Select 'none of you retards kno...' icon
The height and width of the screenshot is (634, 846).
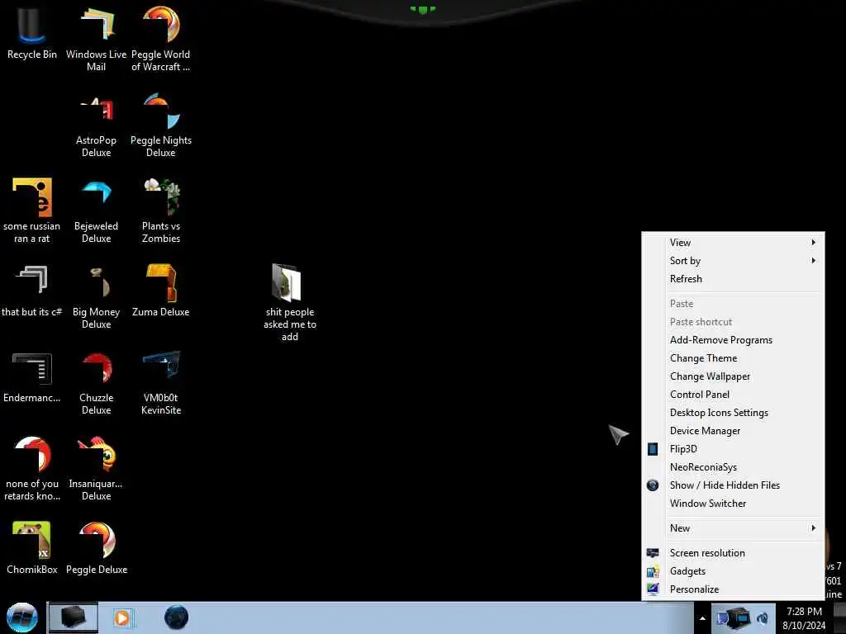(32, 469)
